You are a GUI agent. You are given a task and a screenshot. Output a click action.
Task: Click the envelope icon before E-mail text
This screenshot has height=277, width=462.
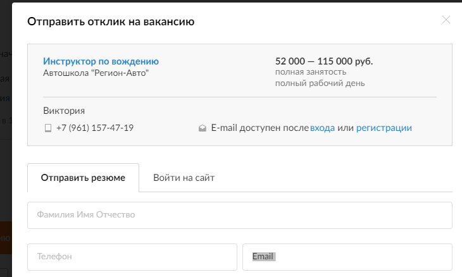[203, 128]
